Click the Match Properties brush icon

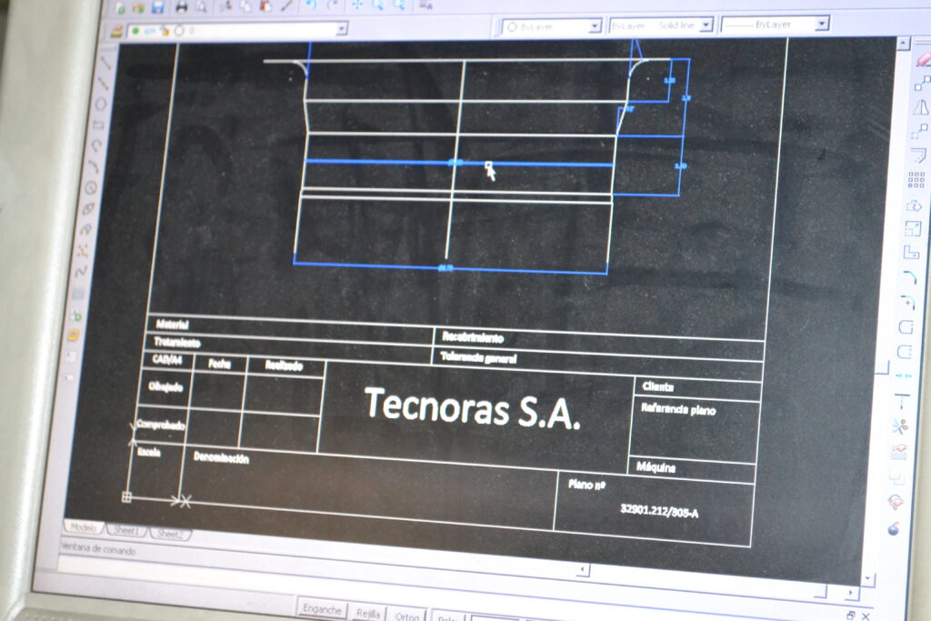[x=286, y=6]
